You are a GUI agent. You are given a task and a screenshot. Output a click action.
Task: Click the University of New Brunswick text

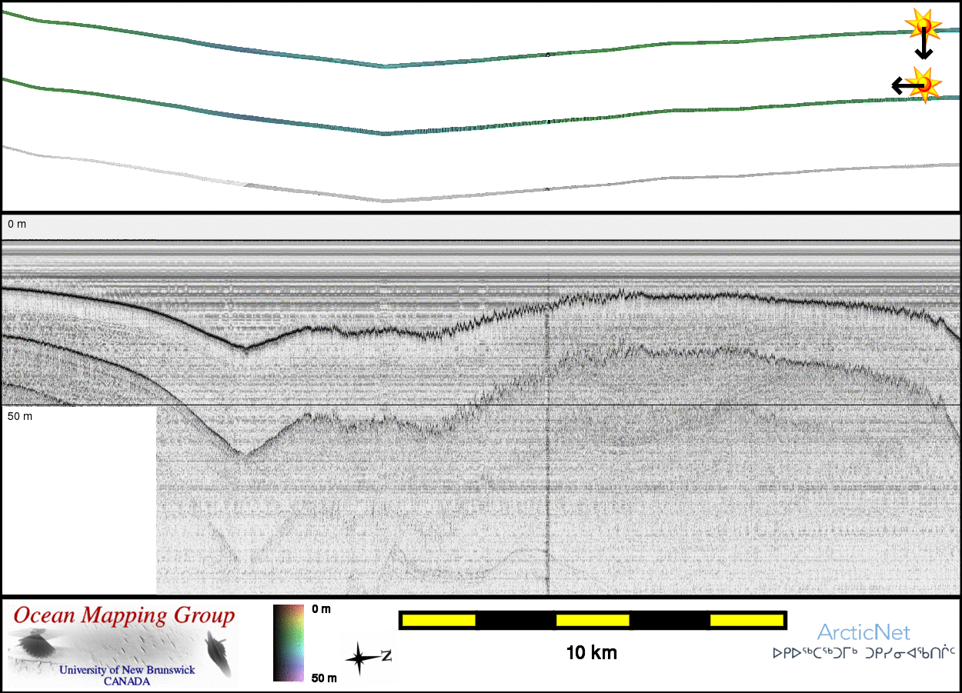click(127, 670)
